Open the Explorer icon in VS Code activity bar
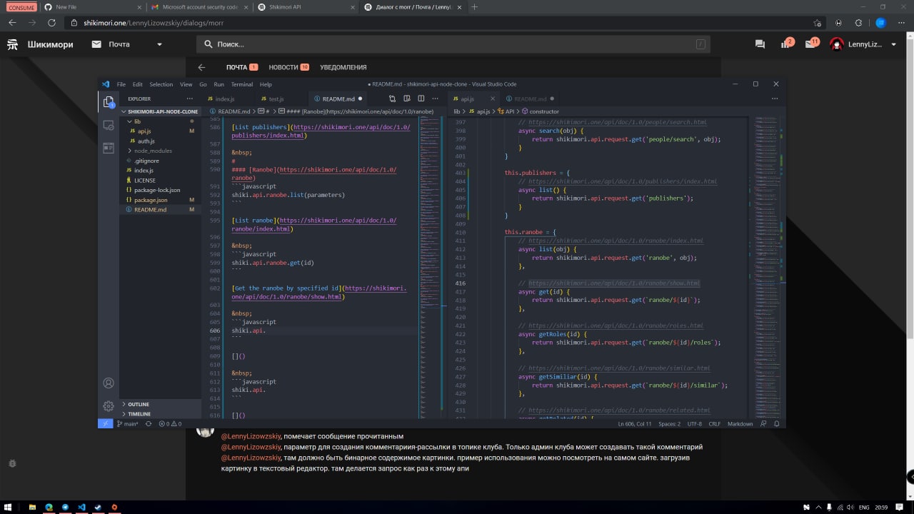The width and height of the screenshot is (914, 514). [109, 102]
